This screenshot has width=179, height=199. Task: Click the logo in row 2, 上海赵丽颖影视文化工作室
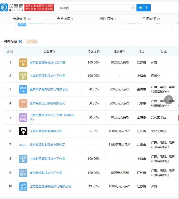(x=23, y=76)
